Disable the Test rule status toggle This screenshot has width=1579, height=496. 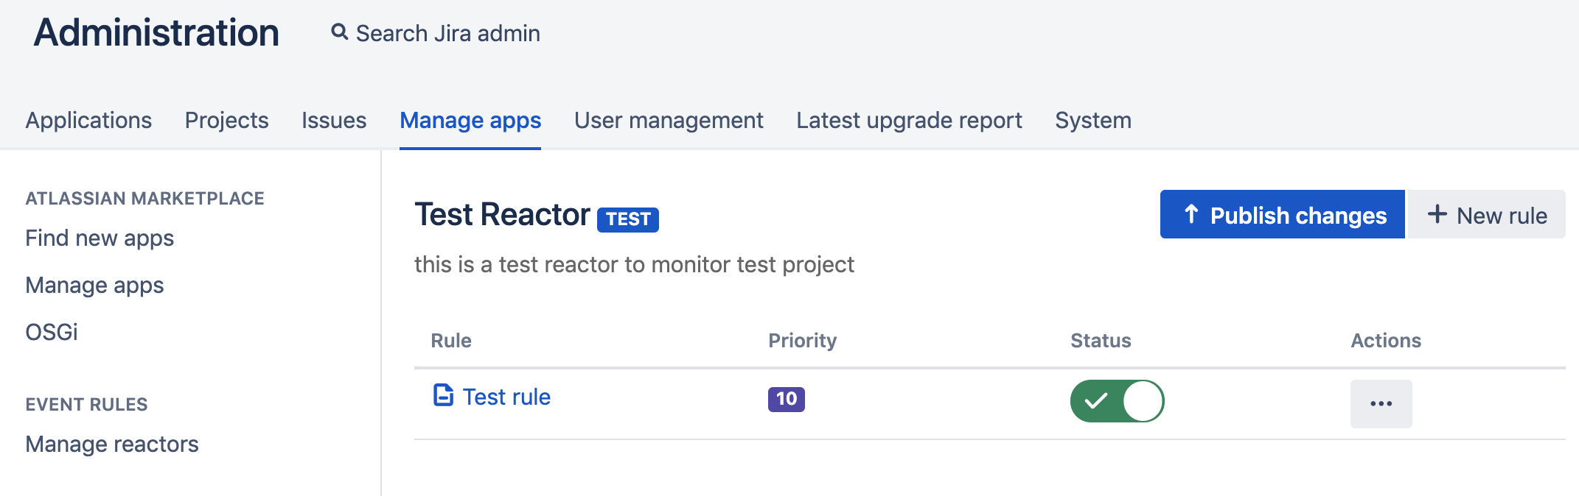(x=1117, y=400)
